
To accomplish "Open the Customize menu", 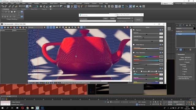I will click(79, 3).
